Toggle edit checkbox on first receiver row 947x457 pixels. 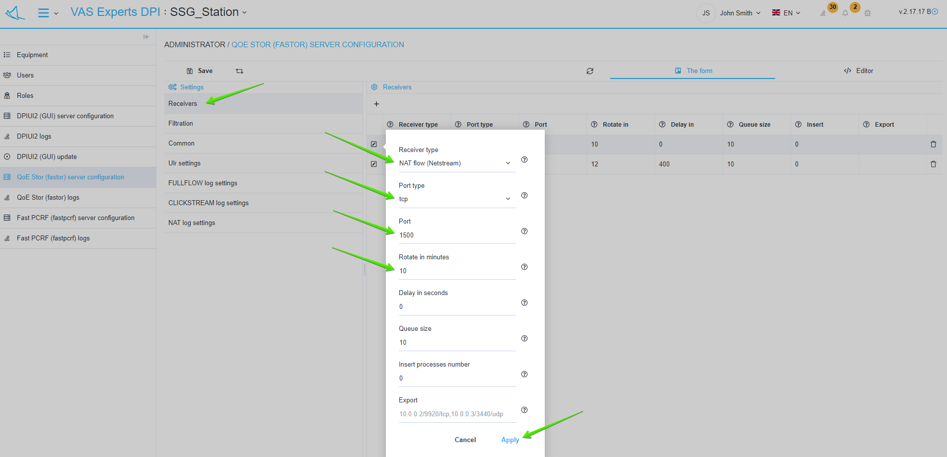374,144
